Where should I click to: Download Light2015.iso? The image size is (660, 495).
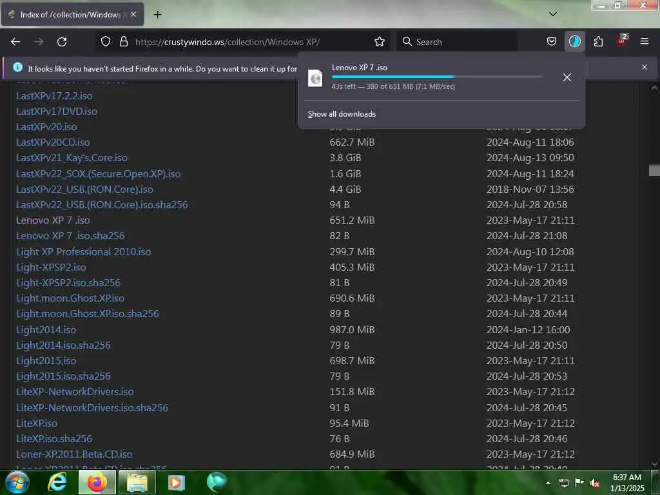46,361
